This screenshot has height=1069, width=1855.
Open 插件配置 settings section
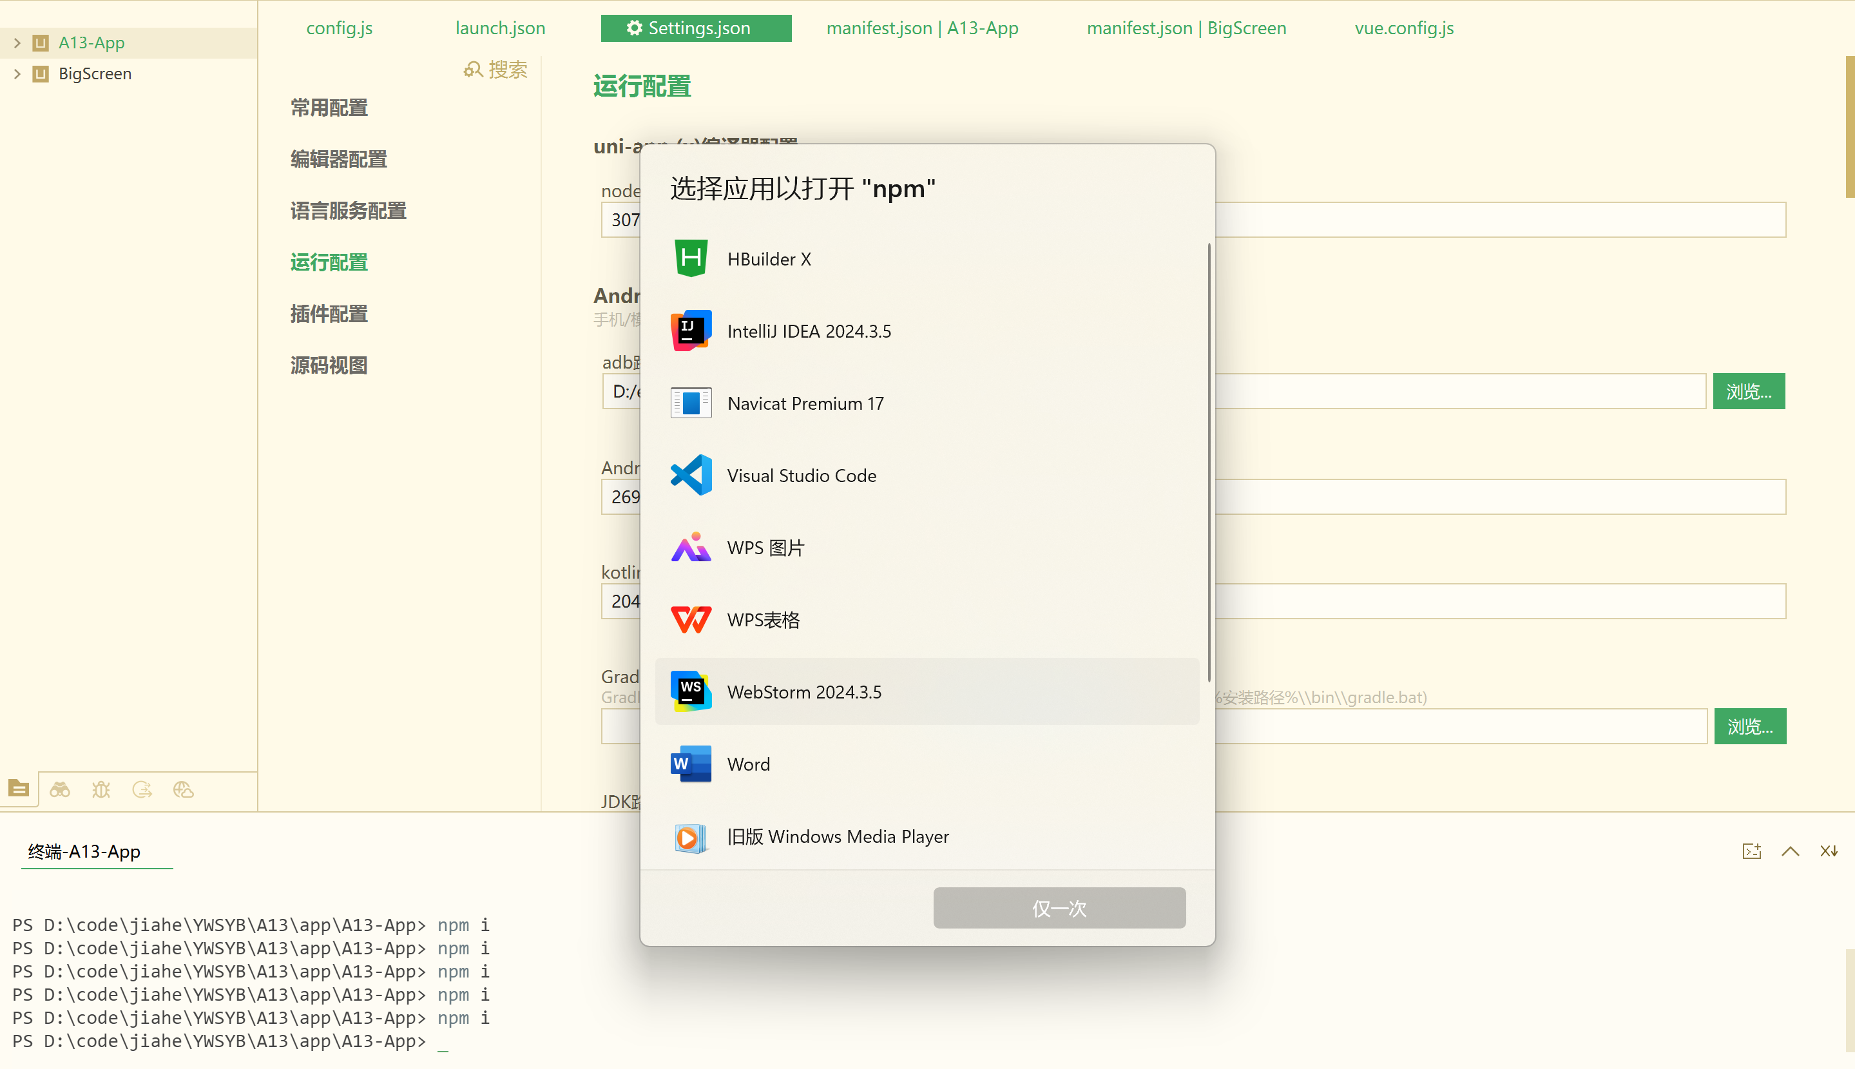click(329, 314)
